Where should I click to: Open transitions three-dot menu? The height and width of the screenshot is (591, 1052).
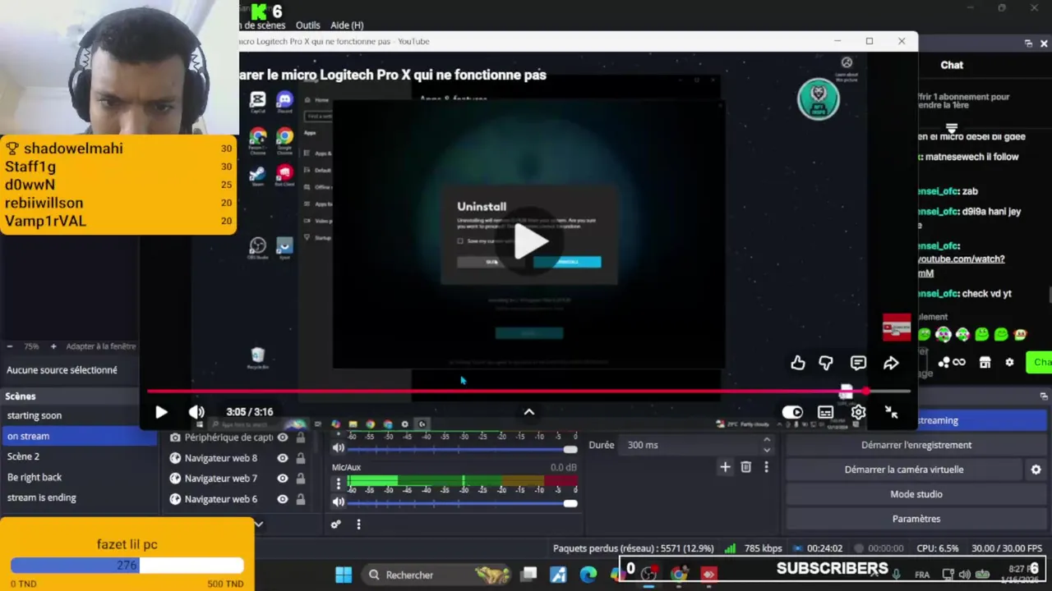click(766, 467)
